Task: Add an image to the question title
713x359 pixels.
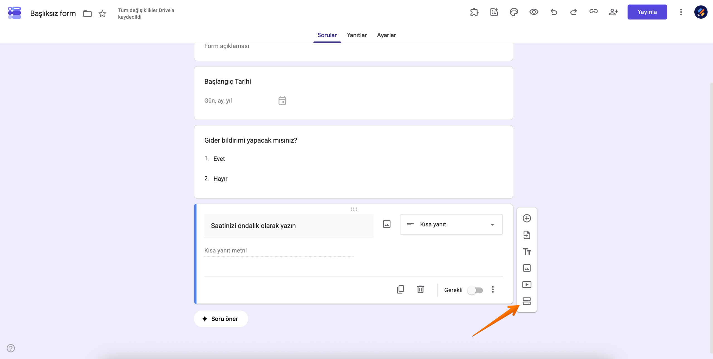Action: [387, 224]
